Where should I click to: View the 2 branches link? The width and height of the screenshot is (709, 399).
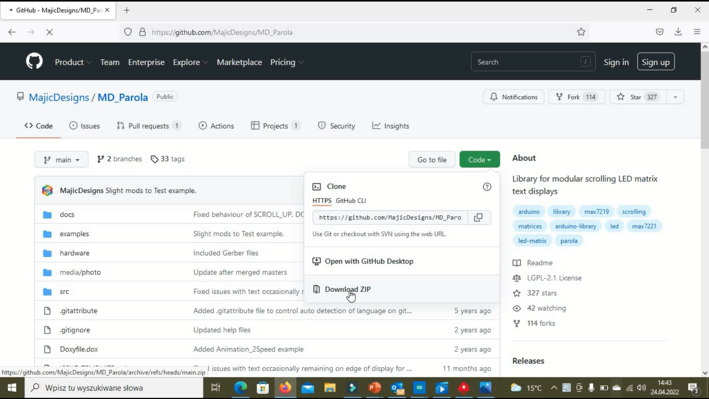click(119, 159)
